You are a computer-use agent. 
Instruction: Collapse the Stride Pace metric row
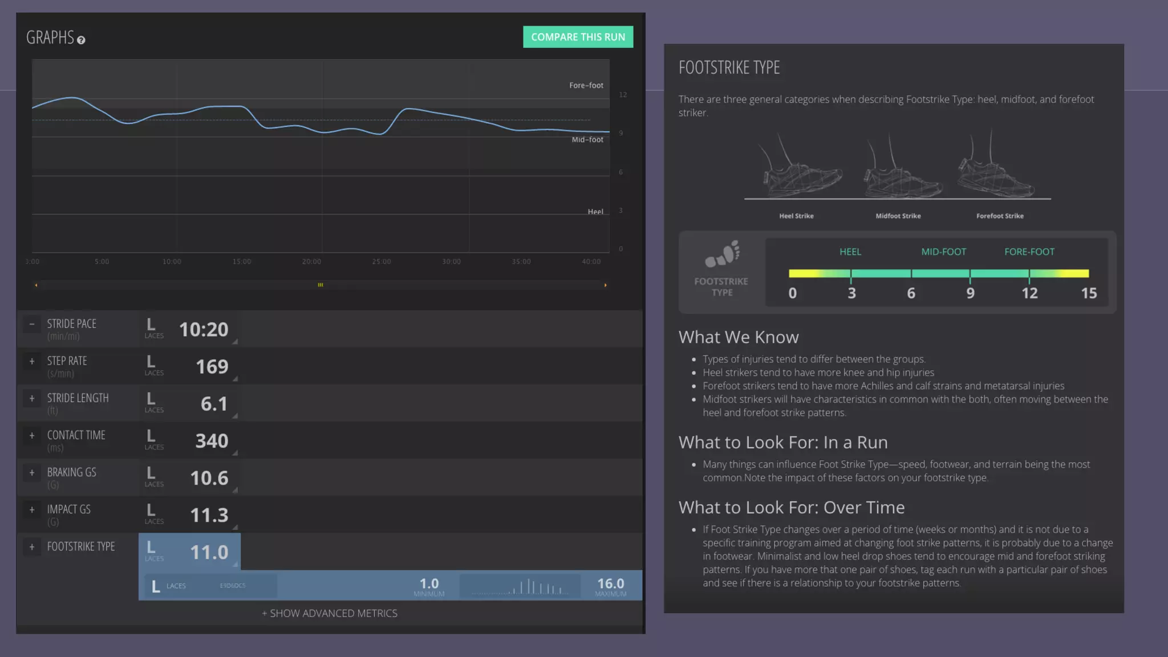(32, 324)
